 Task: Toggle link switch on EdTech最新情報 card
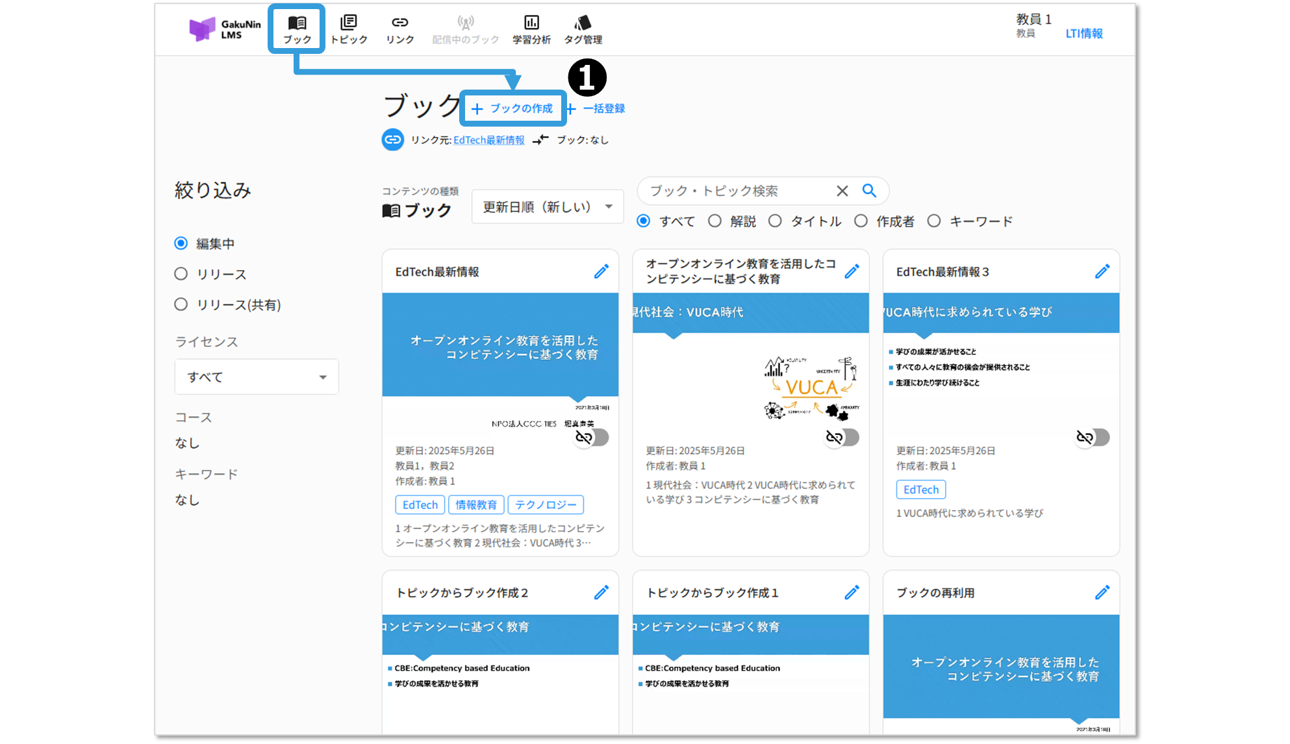[592, 437]
